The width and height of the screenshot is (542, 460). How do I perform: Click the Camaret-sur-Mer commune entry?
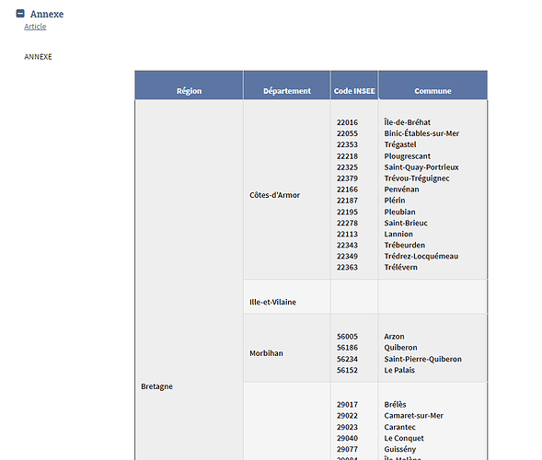[414, 416]
